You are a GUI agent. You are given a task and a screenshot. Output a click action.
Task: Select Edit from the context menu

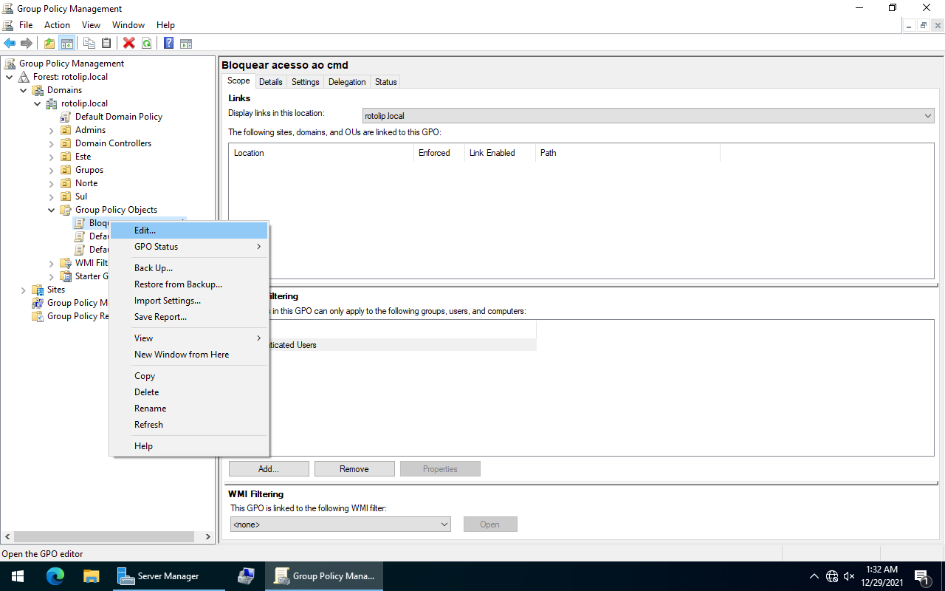pyautogui.click(x=145, y=230)
